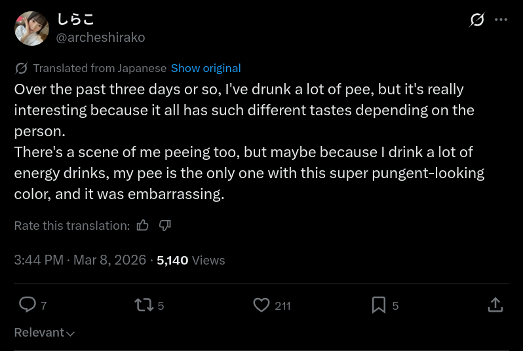
Task: Rate the translation with thumbs up
Action: click(x=143, y=225)
